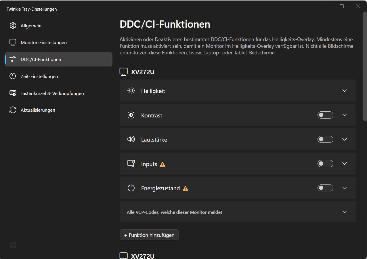Expand the Kontrast settings chevron

point(345,115)
